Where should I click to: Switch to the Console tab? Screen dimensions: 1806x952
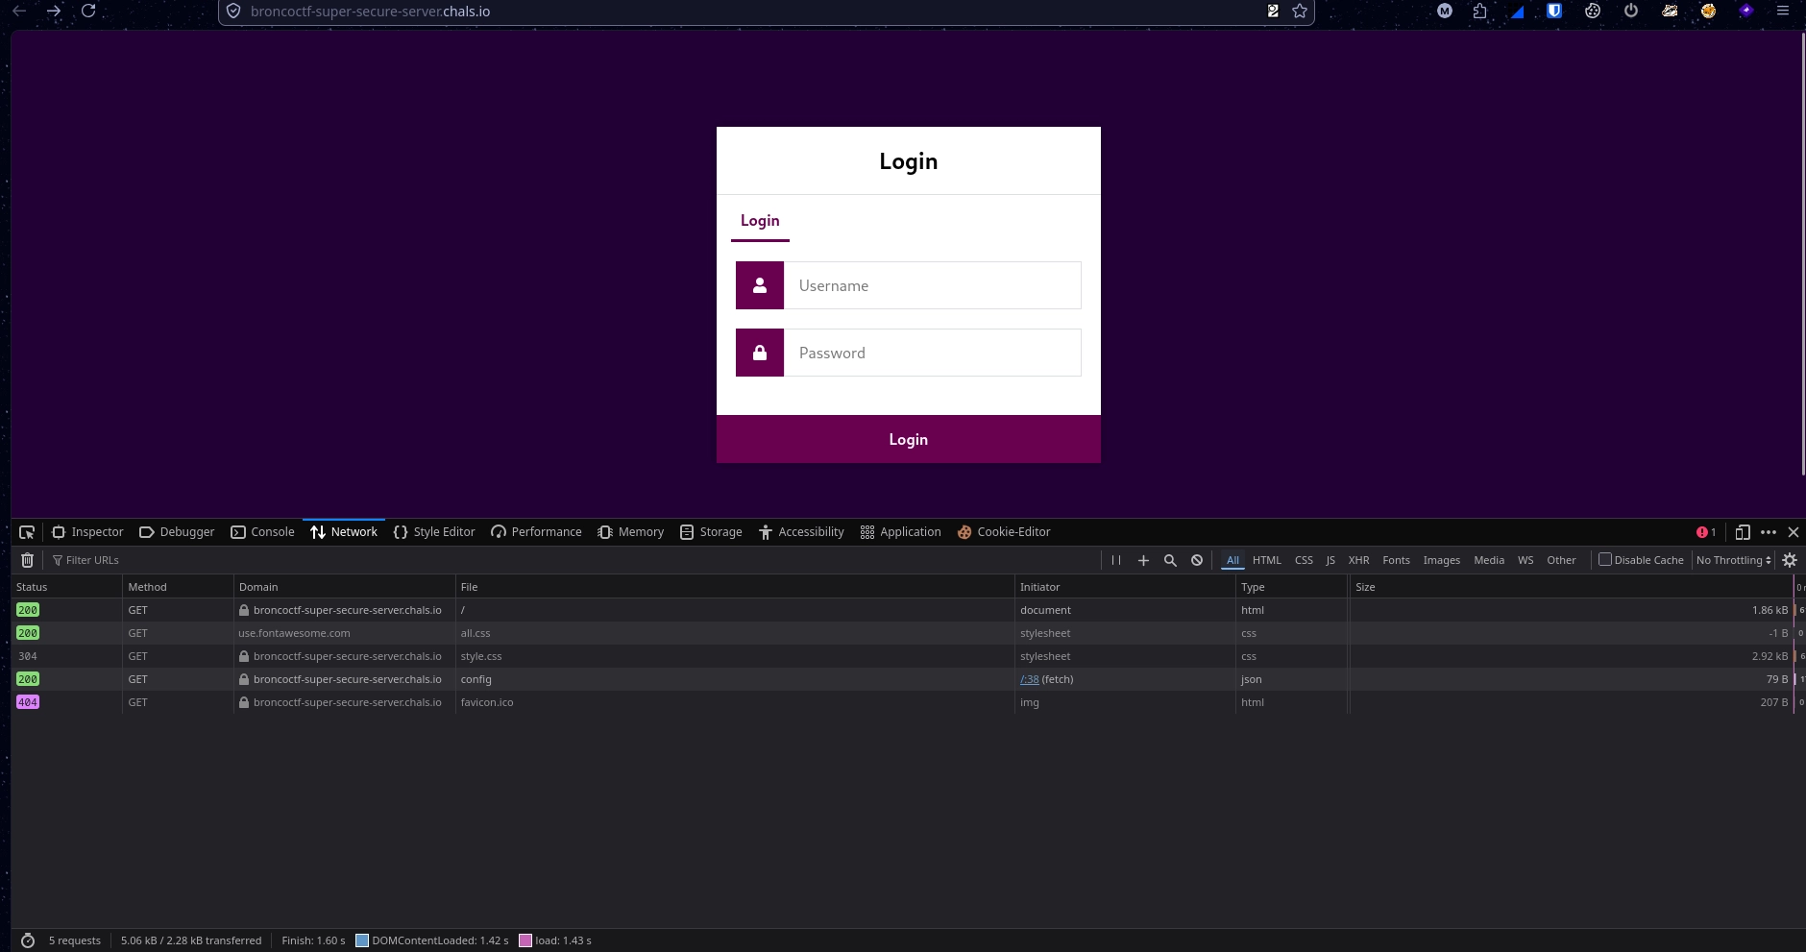262,532
